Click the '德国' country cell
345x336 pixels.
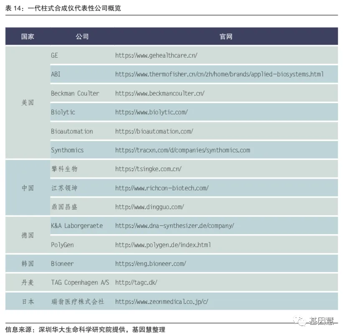click(x=28, y=235)
